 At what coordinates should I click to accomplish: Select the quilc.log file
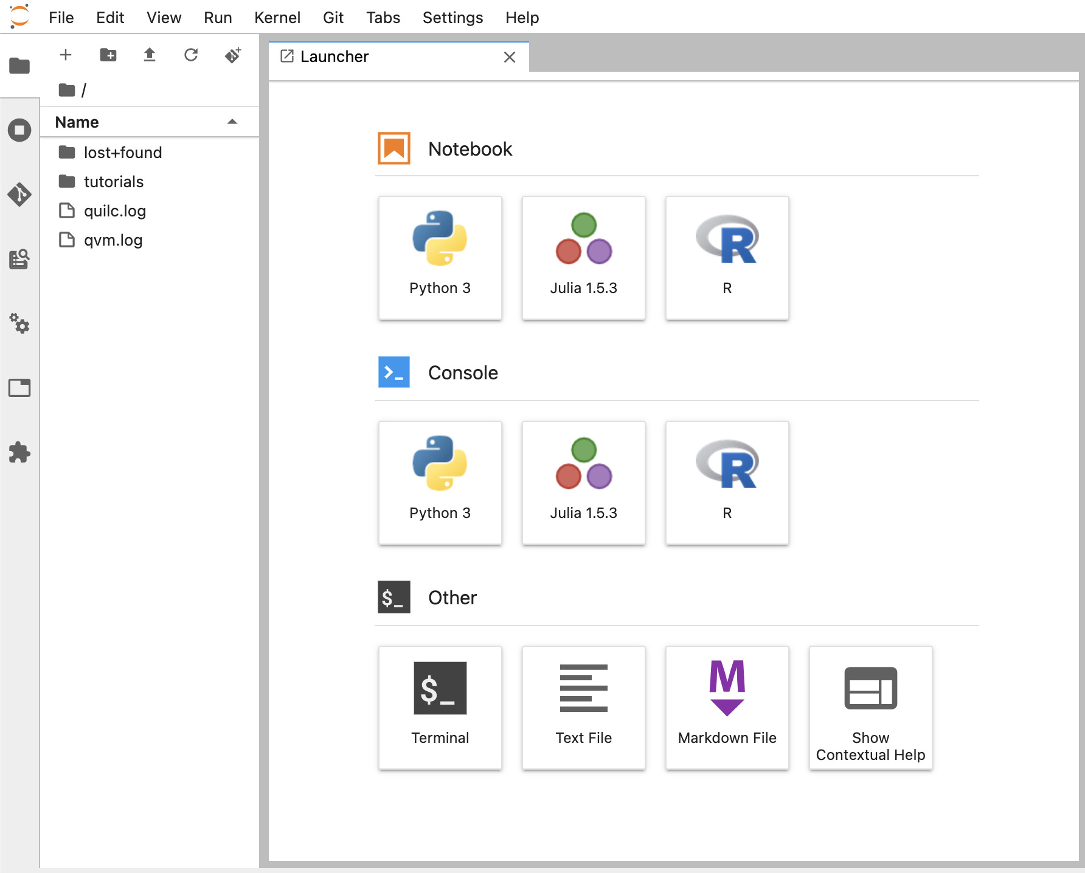(x=150, y=210)
